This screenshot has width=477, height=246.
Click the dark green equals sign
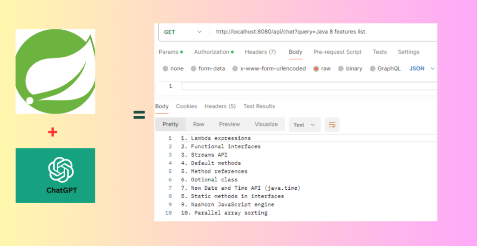(139, 114)
